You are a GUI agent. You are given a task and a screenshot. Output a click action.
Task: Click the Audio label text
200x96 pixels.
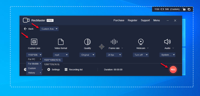pyautogui.click(x=167, y=48)
